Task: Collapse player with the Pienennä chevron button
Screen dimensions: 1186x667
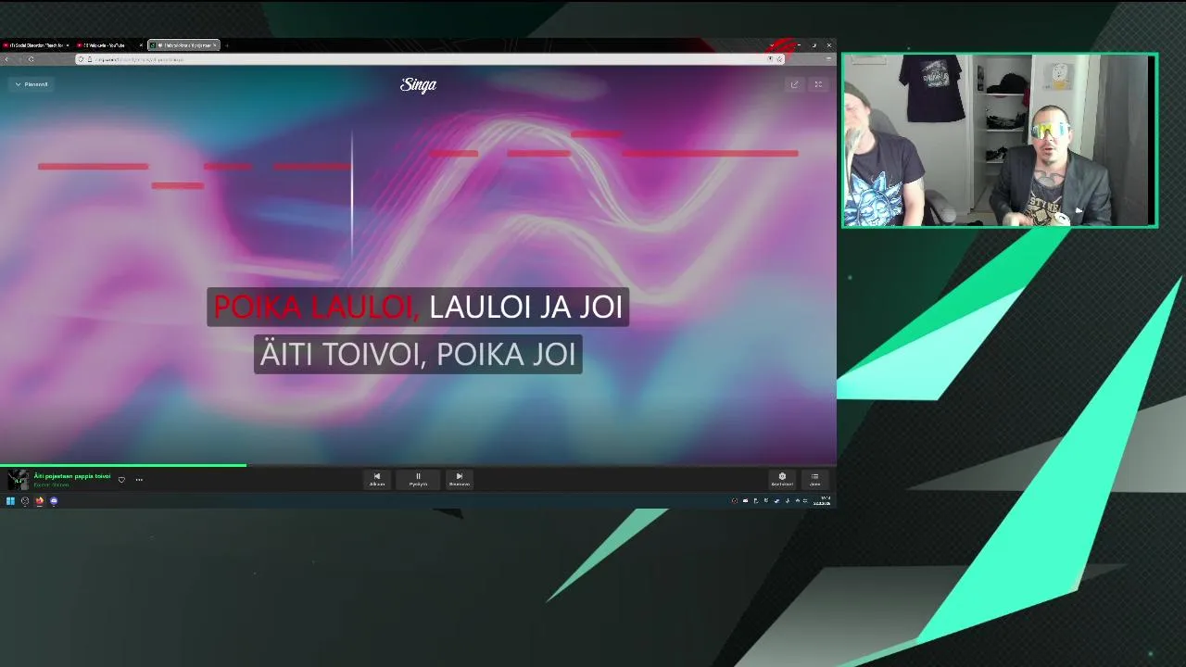Action: [x=31, y=84]
